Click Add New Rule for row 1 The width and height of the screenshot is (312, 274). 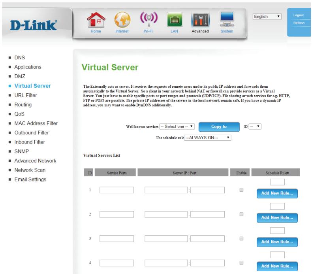[x=277, y=193]
